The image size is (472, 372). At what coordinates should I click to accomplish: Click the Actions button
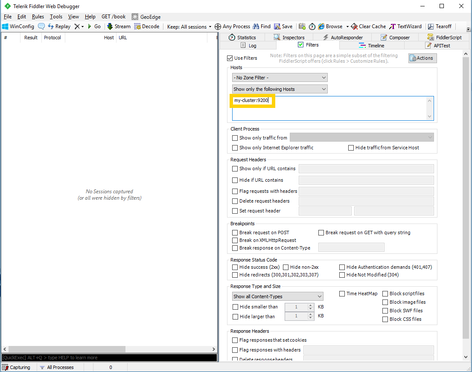(422, 58)
